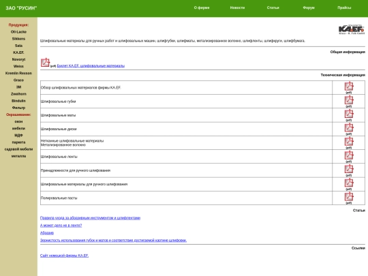Open the Прайсы page

pos(344,7)
